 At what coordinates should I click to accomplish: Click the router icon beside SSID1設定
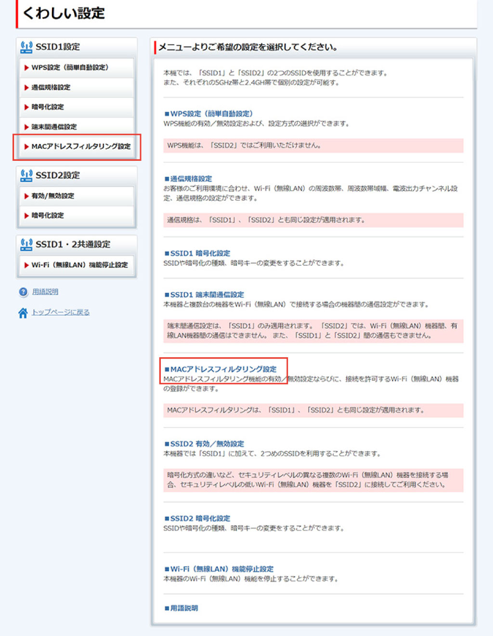[26, 47]
